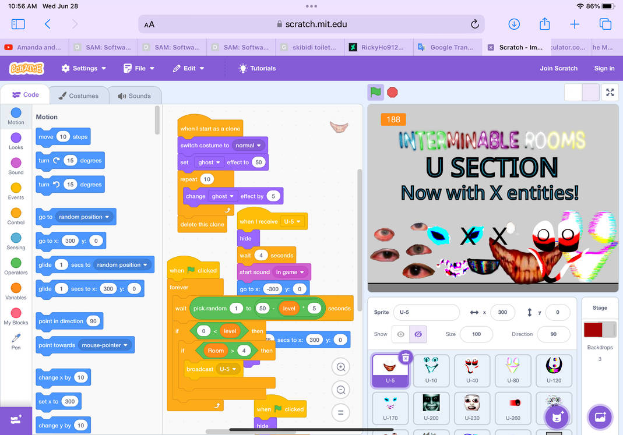623x435 pixels.
Task: Expand the 'mouse-pointer' dropdown in point towards
Action: pyautogui.click(x=104, y=345)
